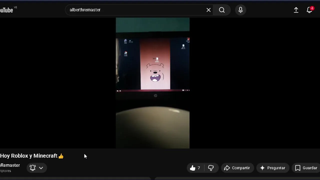The image size is (320, 180).
Task: Toggle the channel subscription bell
Action: pyautogui.click(x=33, y=168)
